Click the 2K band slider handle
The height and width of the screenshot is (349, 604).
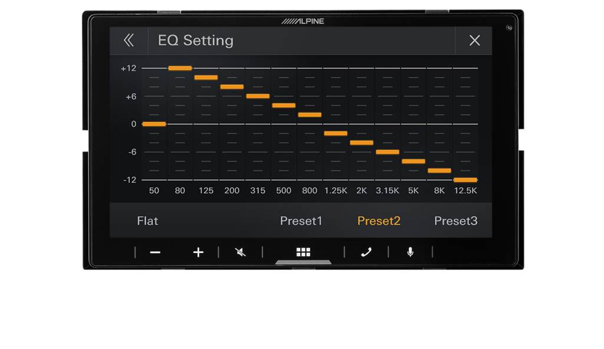tap(362, 143)
